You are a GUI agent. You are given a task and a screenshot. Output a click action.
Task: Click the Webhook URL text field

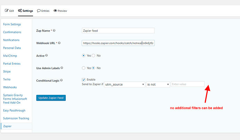coord(118,43)
